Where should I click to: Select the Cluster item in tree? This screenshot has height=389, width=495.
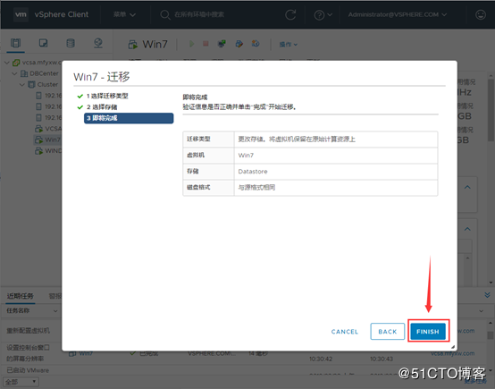tap(47, 84)
